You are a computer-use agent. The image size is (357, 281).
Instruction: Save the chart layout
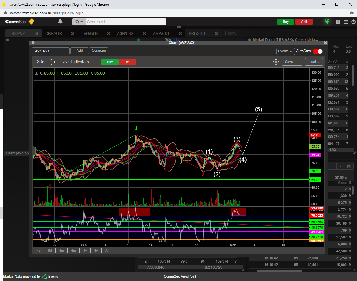coord(289,62)
